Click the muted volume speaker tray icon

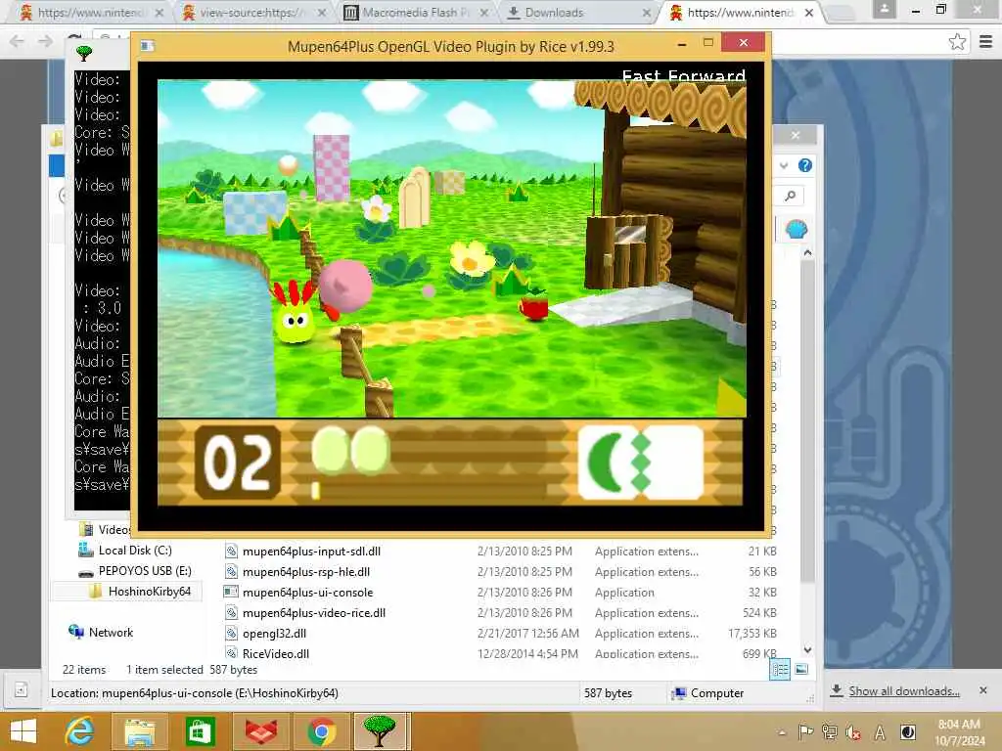click(853, 732)
